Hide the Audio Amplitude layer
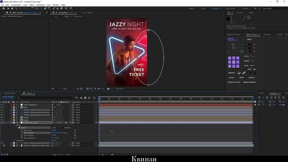The height and width of the screenshot is (162, 288). click(x=2, y=105)
